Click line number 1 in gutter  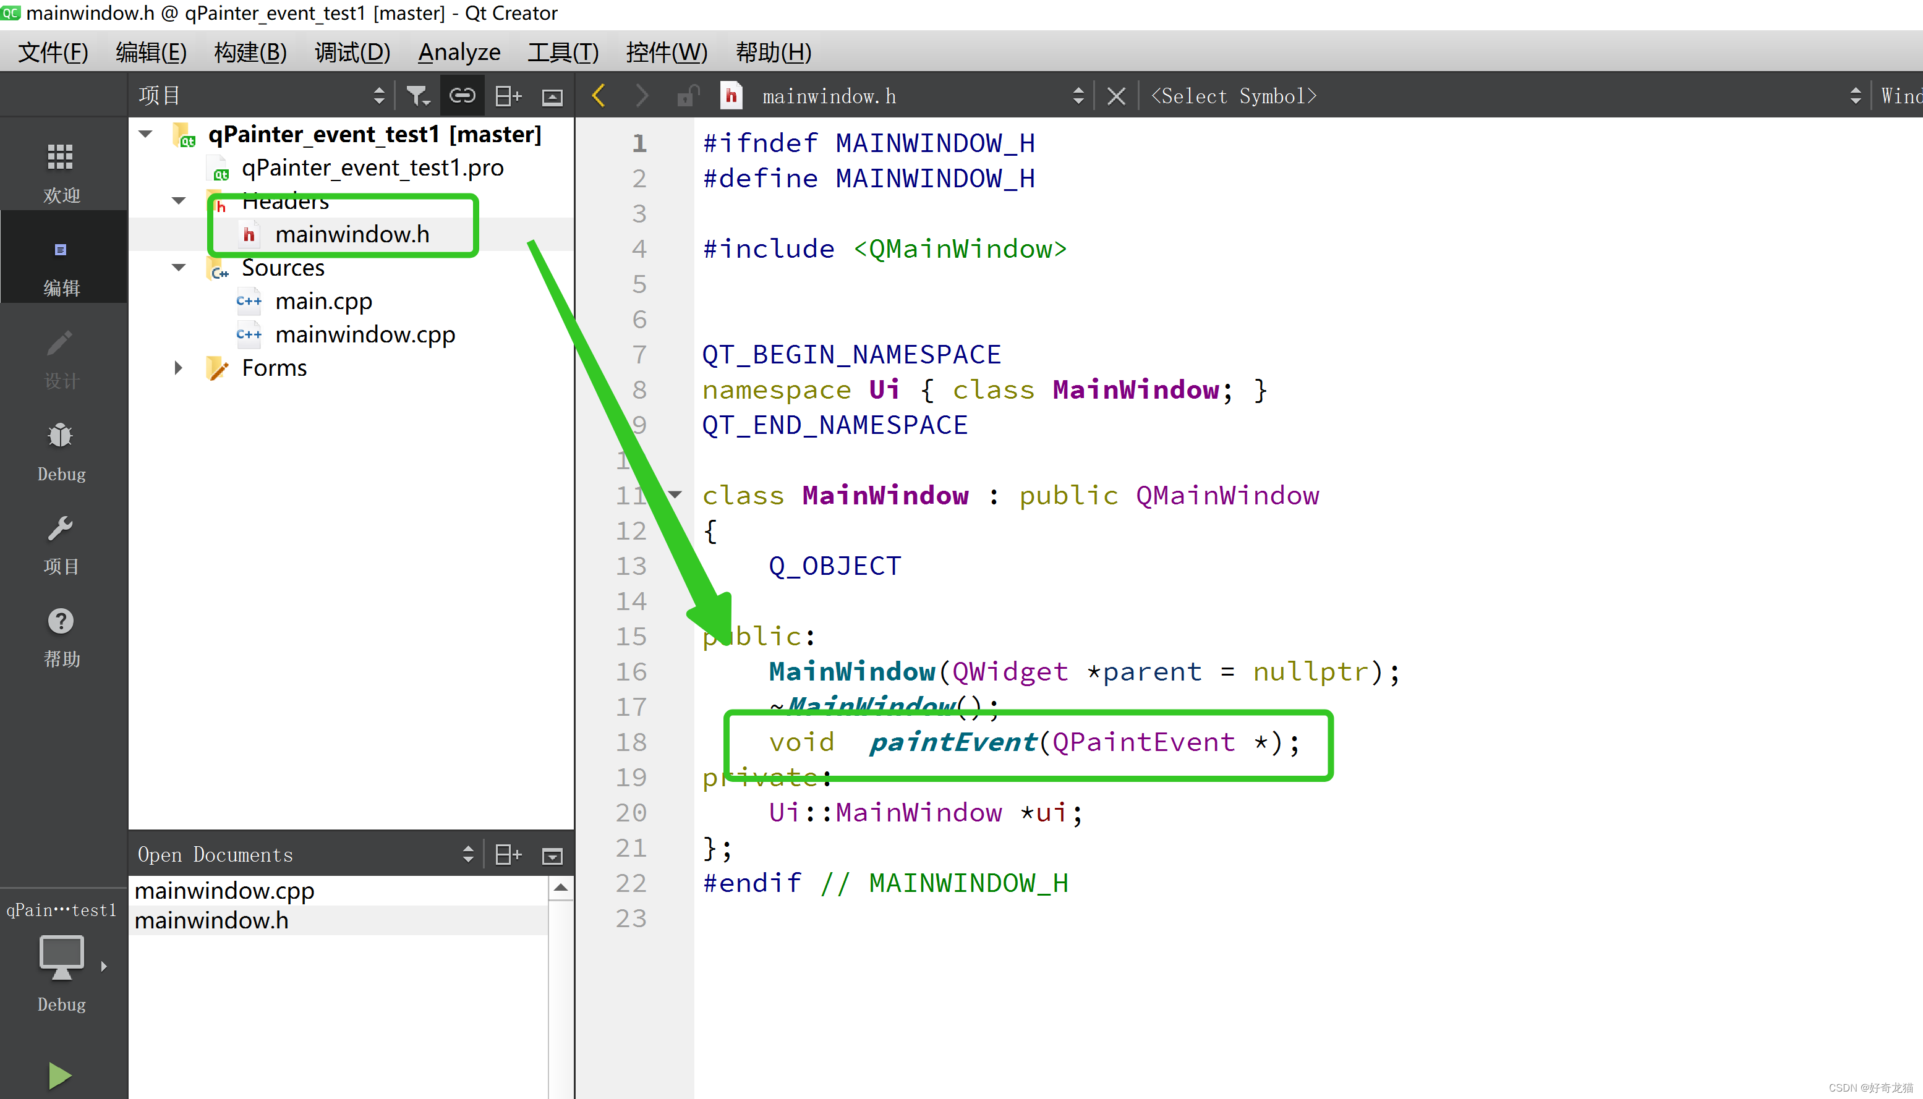click(639, 143)
